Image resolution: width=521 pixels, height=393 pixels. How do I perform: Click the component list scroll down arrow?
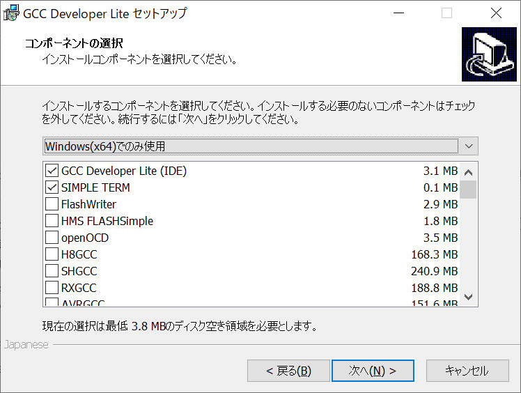click(468, 297)
